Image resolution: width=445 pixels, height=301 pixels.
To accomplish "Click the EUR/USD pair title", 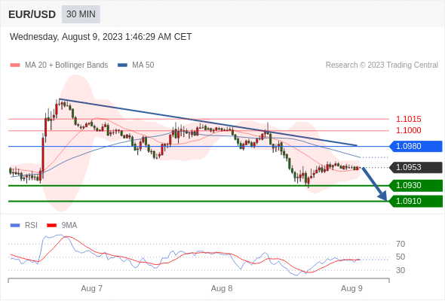I will [x=32, y=14].
